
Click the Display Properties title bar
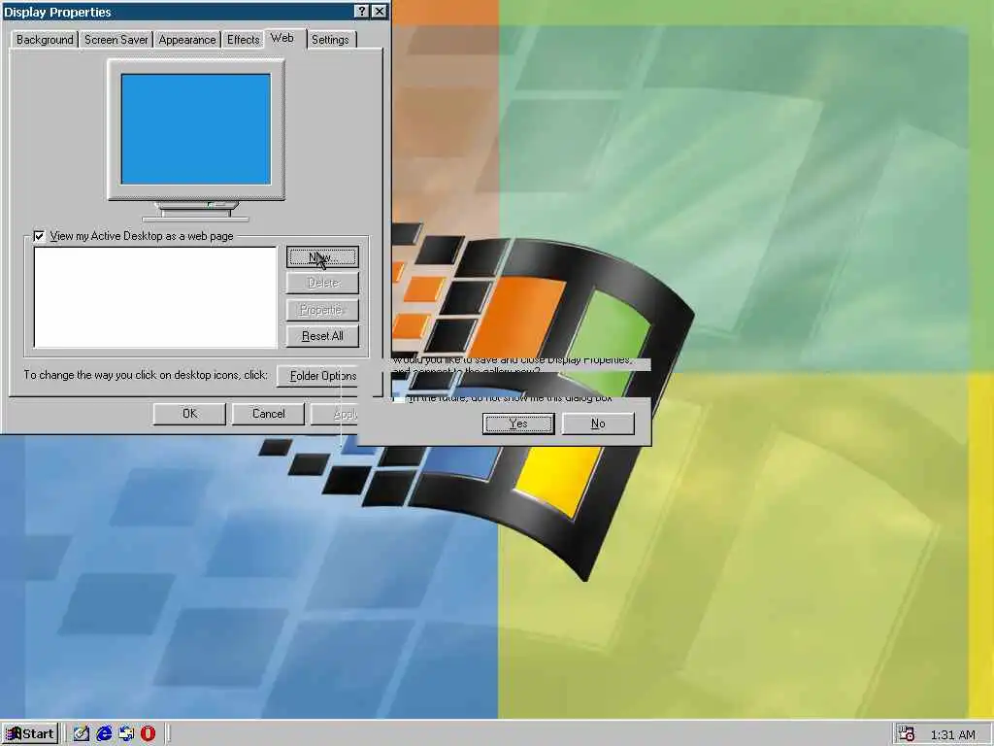click(x=178, y=12)
